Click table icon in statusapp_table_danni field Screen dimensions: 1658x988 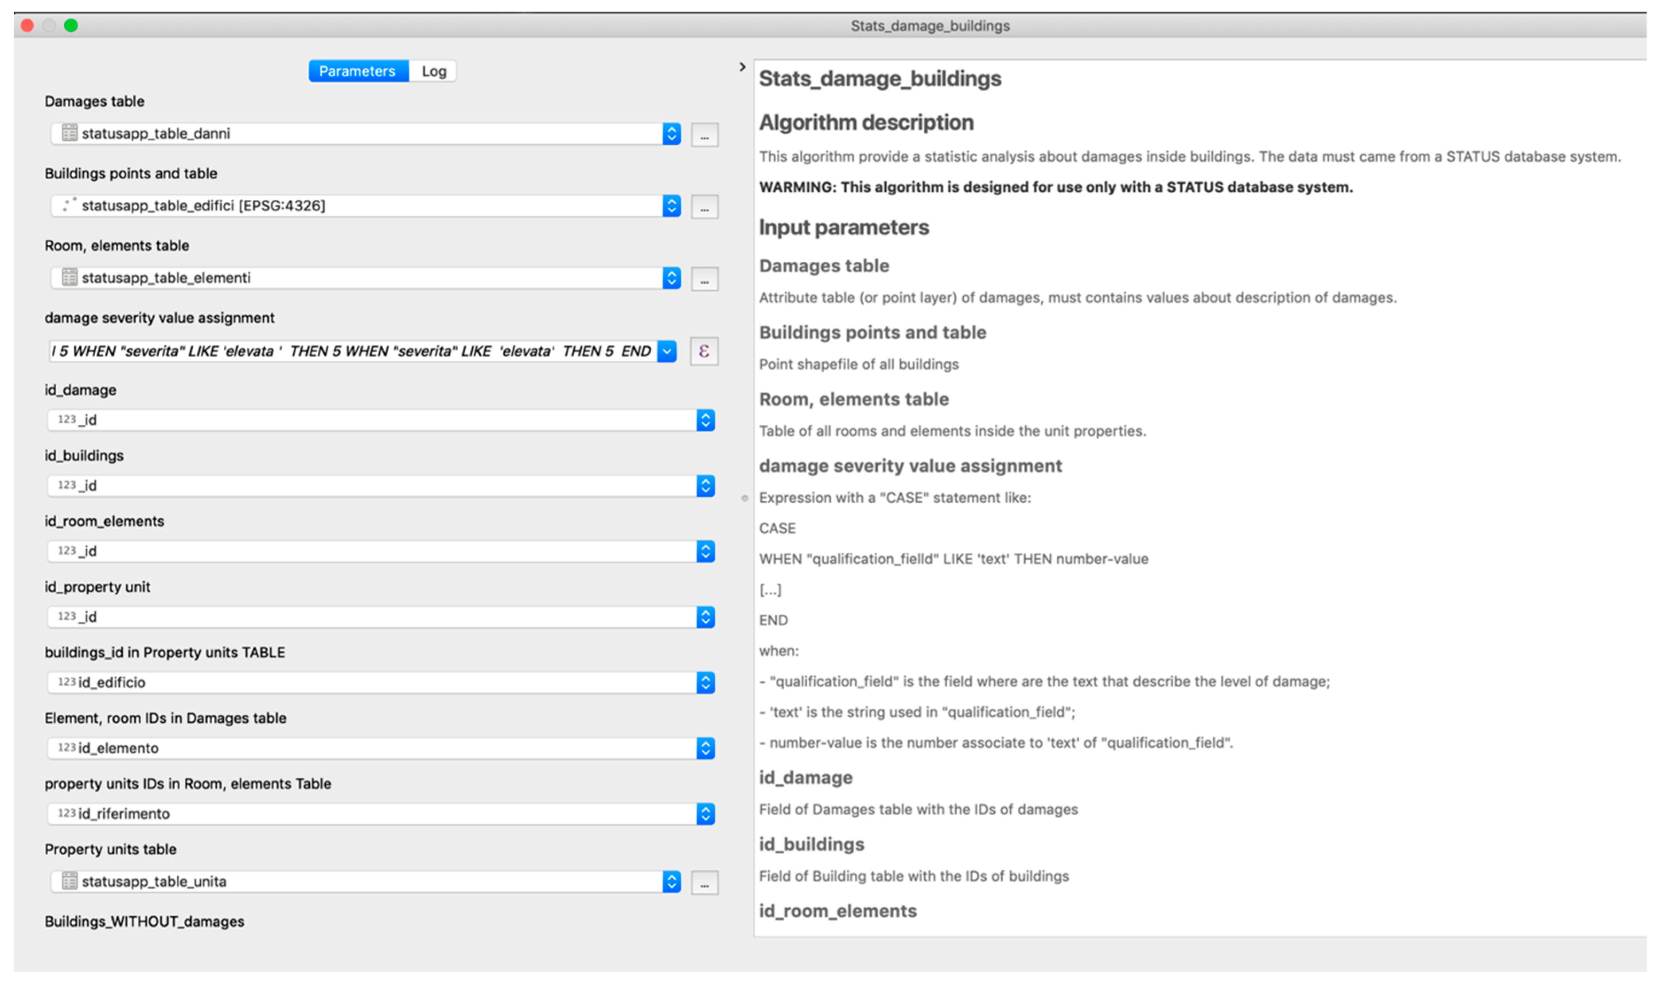[x=69, y=133]
